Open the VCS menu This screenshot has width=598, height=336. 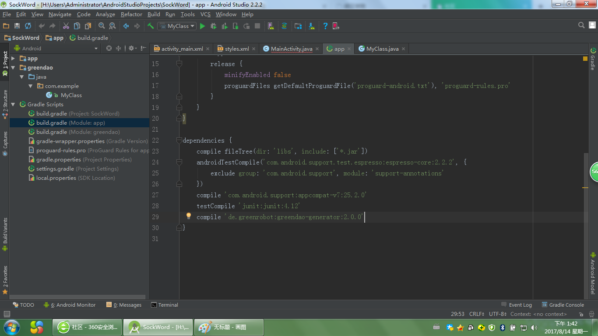[x=205, y=14]
